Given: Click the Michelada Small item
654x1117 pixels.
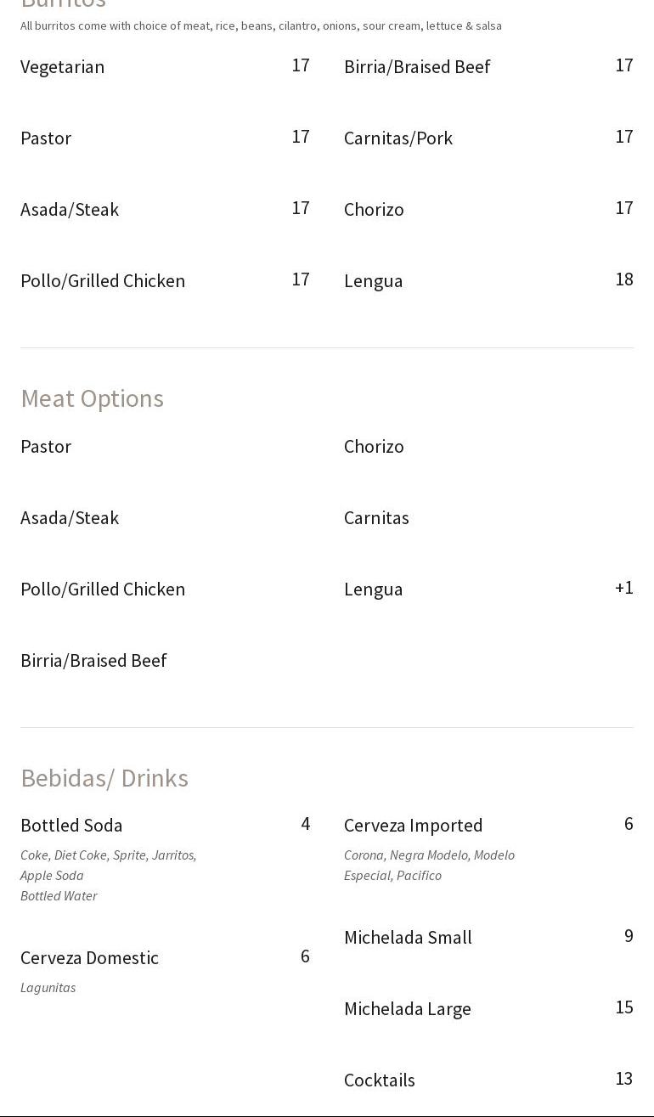Looking at the screenshot, I should coord(408,938).
